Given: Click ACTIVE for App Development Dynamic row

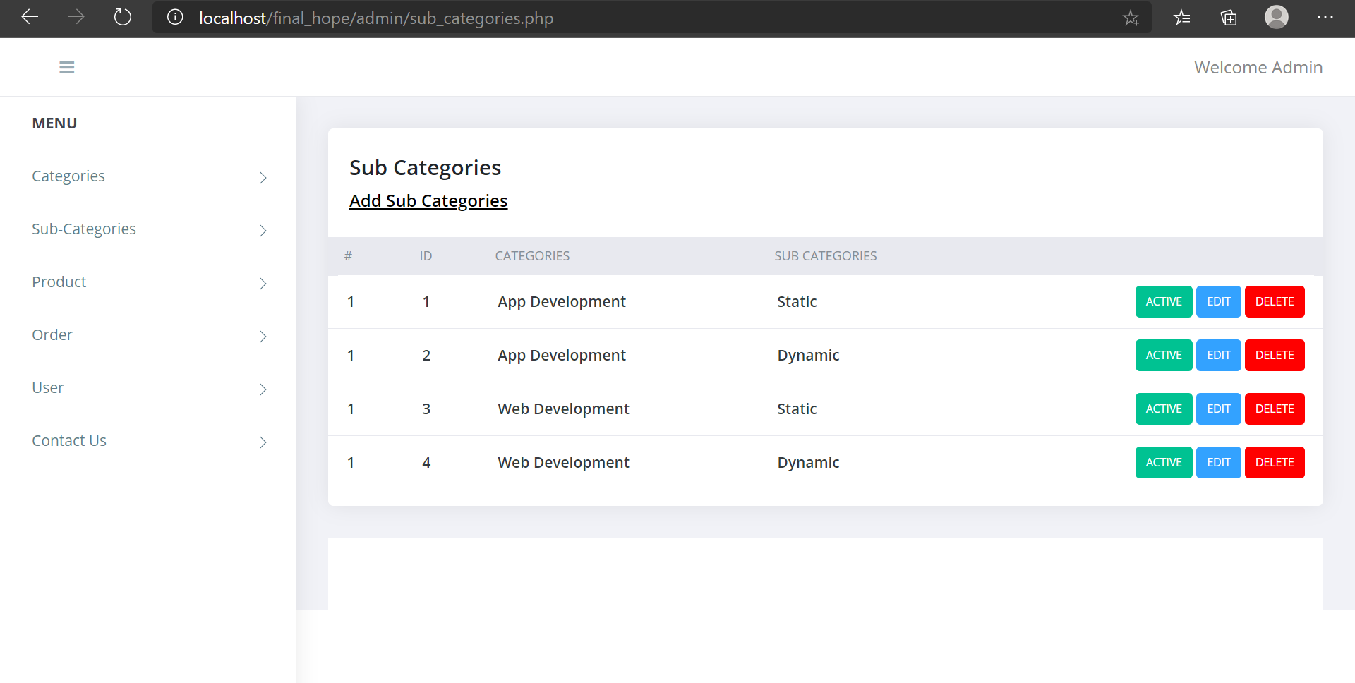Looking at the screenshot, I should 1164,356.
